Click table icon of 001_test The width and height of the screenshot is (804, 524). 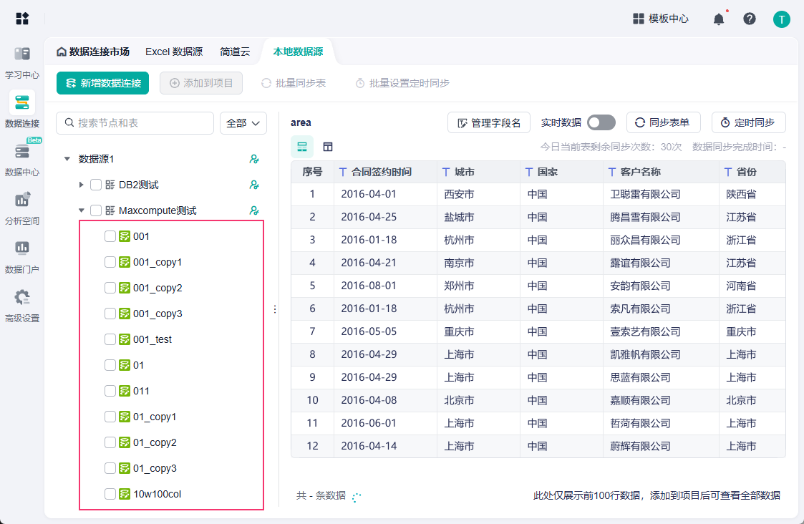[124, 339]
